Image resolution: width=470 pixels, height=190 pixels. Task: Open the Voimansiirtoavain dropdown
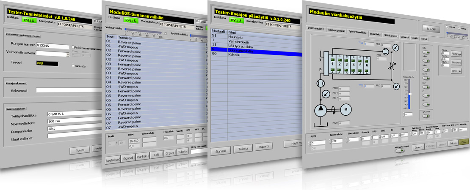point(68,55)
